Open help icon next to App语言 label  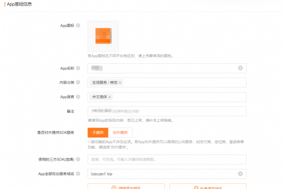[78, 97]
